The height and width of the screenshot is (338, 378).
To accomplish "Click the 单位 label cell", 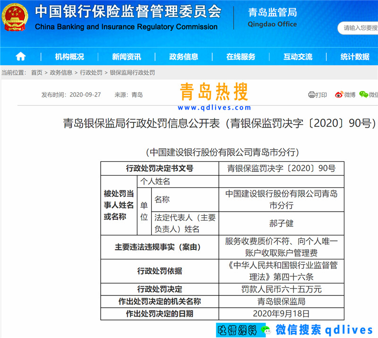I will (x=144, y=211).
